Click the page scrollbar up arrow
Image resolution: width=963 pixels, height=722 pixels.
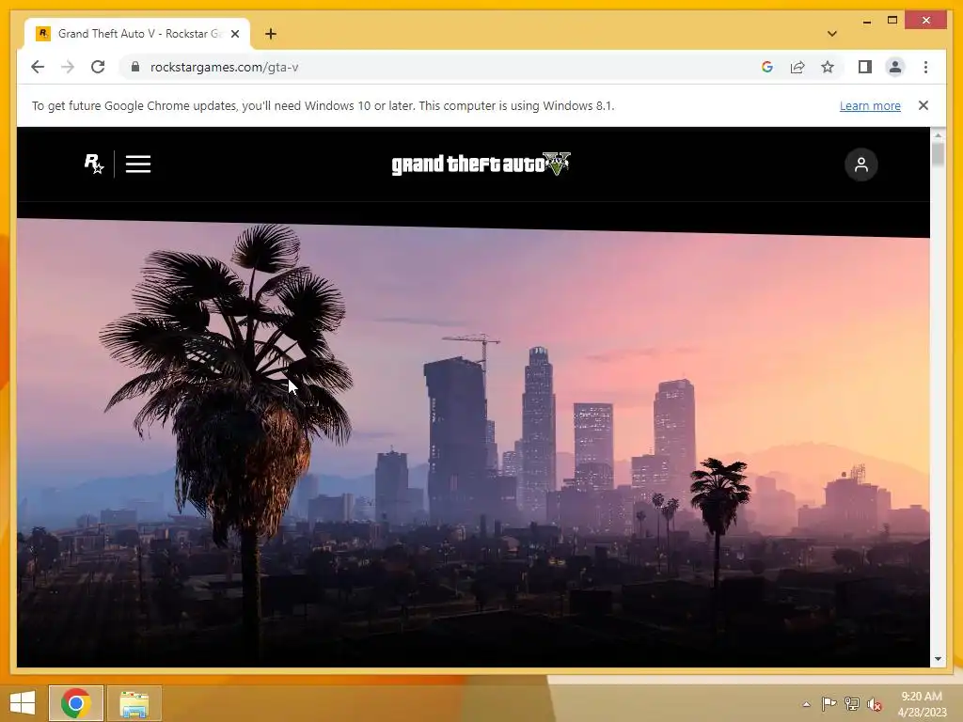(x=938, y=134)
